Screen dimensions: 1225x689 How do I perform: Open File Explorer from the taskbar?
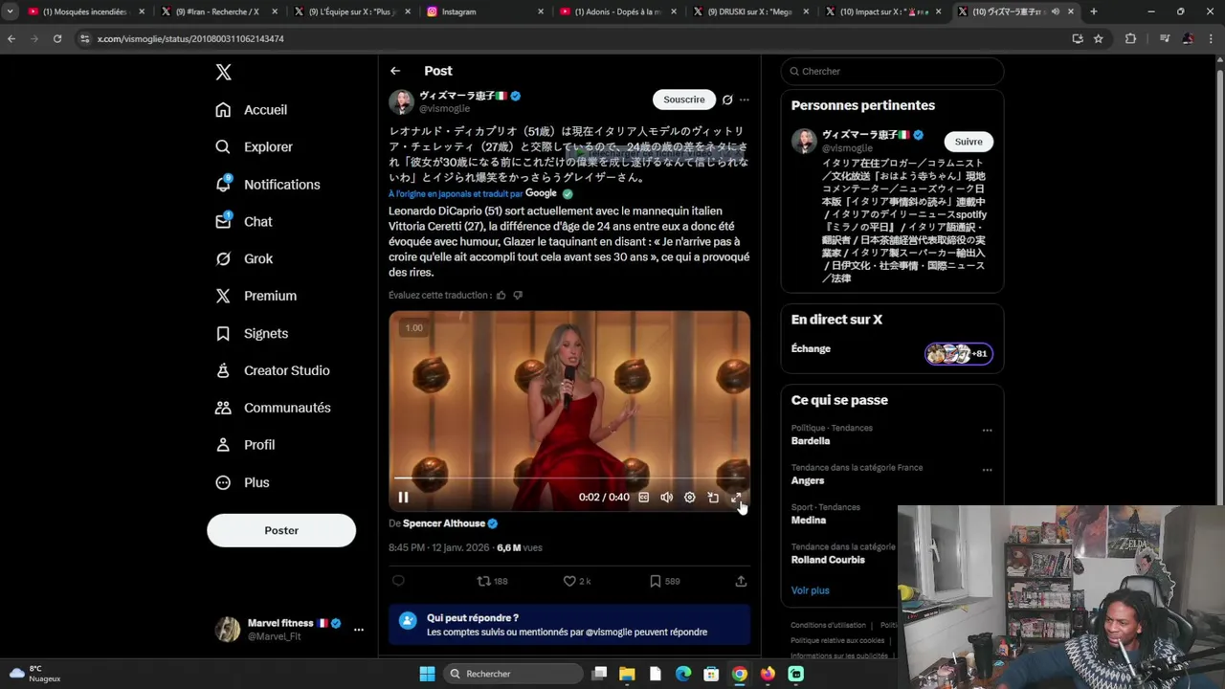(627, 674)
